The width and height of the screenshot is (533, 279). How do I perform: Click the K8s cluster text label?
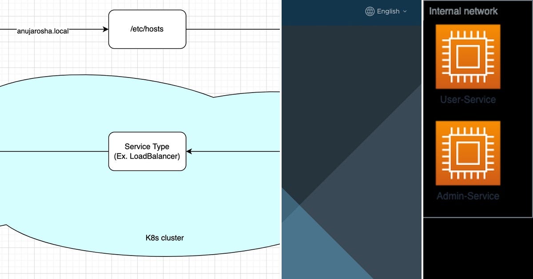(x=164, y=238)
